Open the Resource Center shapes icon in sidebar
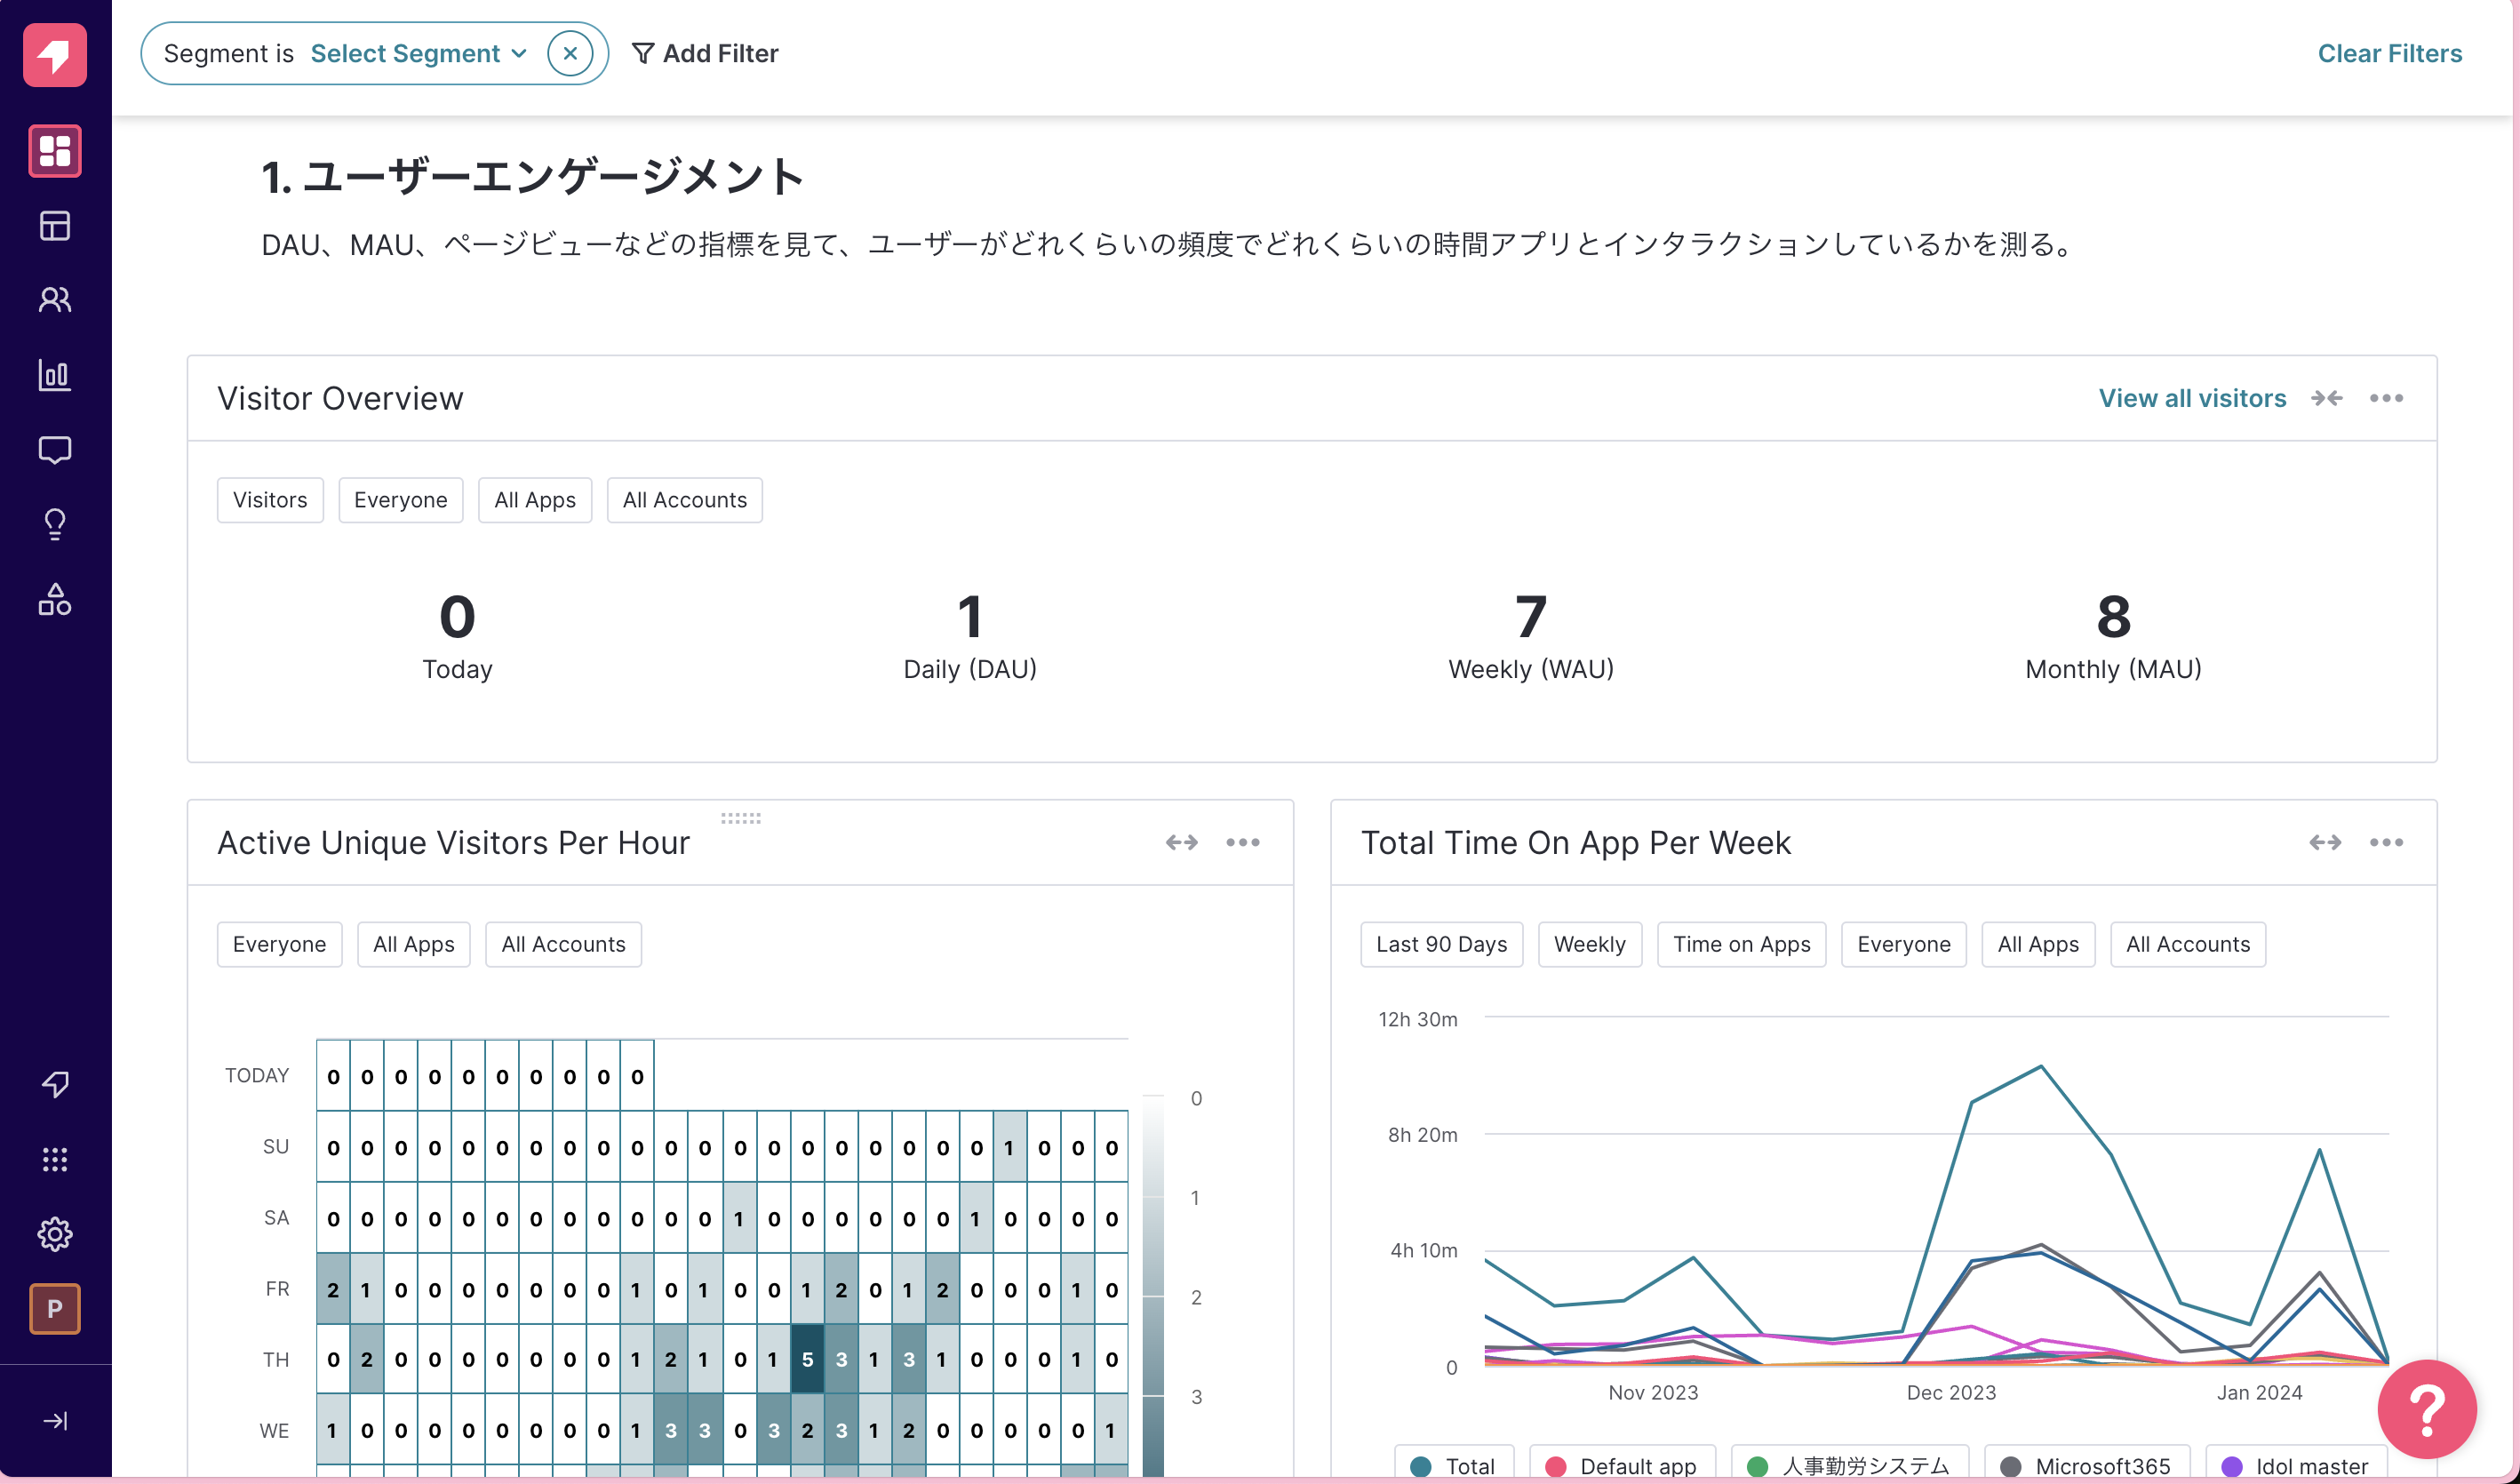Viewport: 2520px width, 1484px height. click(55, 600)
